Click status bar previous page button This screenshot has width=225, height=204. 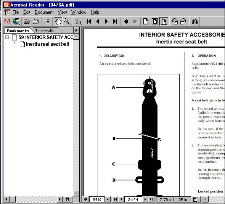click(121, 199)
